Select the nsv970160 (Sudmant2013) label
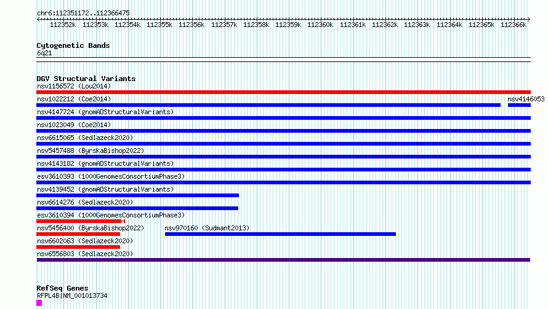The image size is (548, 309). click(207, 228)
